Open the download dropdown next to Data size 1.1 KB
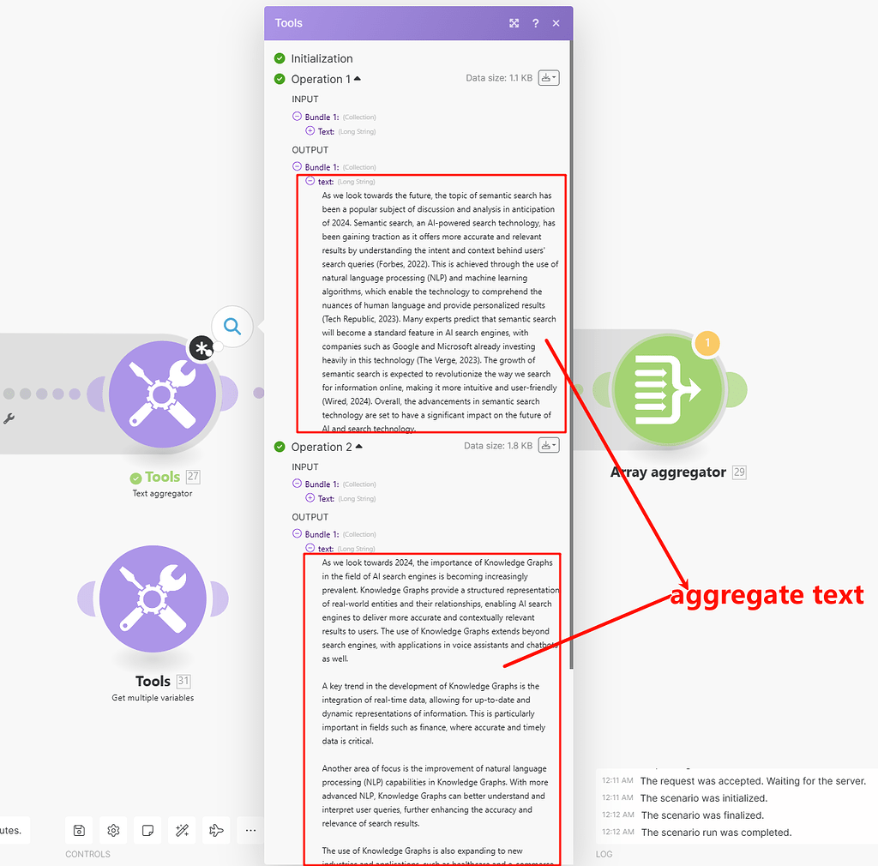 (548, 77)
